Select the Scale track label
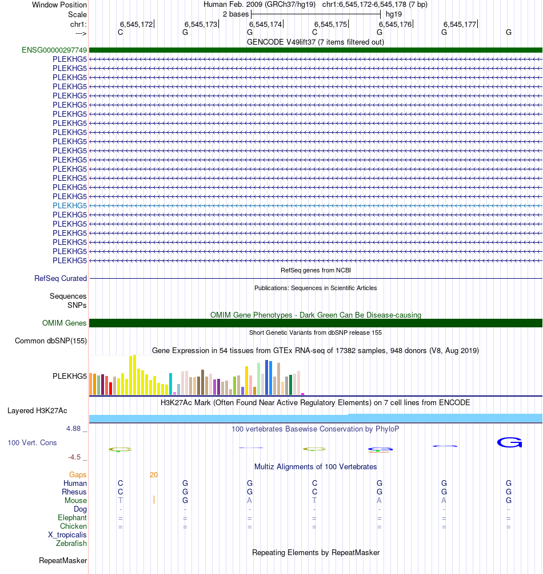Viewport: 543px width, 574px height. [77, 15]
